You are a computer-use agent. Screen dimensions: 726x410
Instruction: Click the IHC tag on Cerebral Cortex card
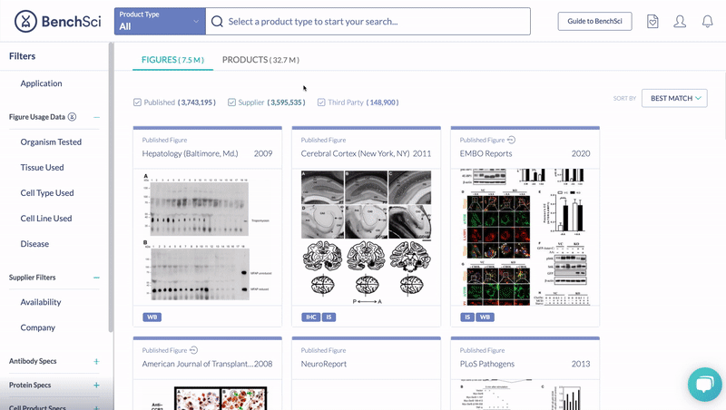coord(310,317)
